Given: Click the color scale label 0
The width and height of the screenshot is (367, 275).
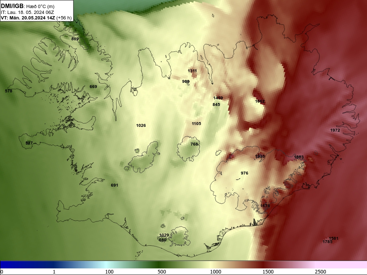Looking at the screenshot, I should click(2, 272).
